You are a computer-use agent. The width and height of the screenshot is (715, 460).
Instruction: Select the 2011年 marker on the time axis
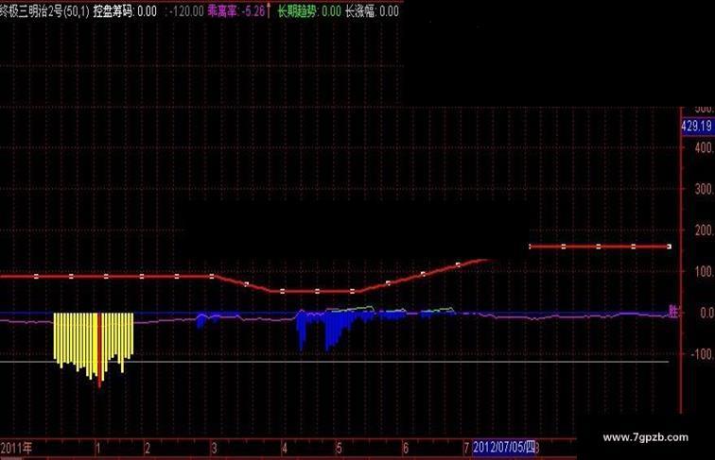[x=16, y=448]
